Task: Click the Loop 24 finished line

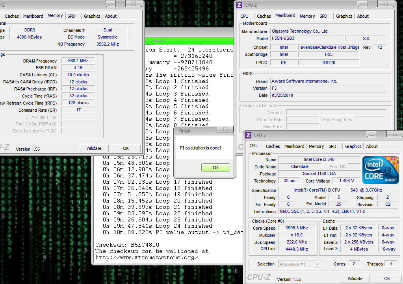Action: [158, 226]
